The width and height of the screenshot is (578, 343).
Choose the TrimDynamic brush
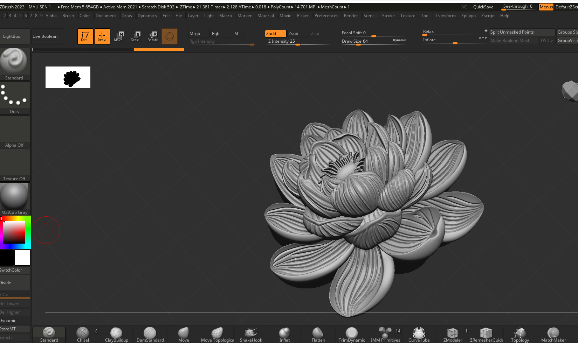tap(351, 334)
